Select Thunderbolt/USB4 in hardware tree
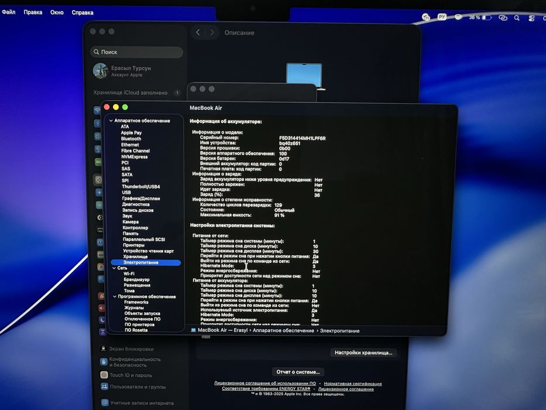The width and height of the screenshot is (546, 410). click(x=140, y=186)
